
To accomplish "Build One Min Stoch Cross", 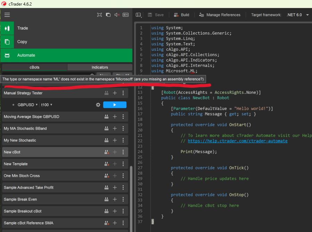I will pos(107,176).
